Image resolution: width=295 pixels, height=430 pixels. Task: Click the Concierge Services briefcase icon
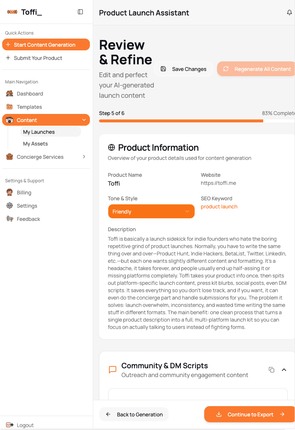[x=10, y=157]
